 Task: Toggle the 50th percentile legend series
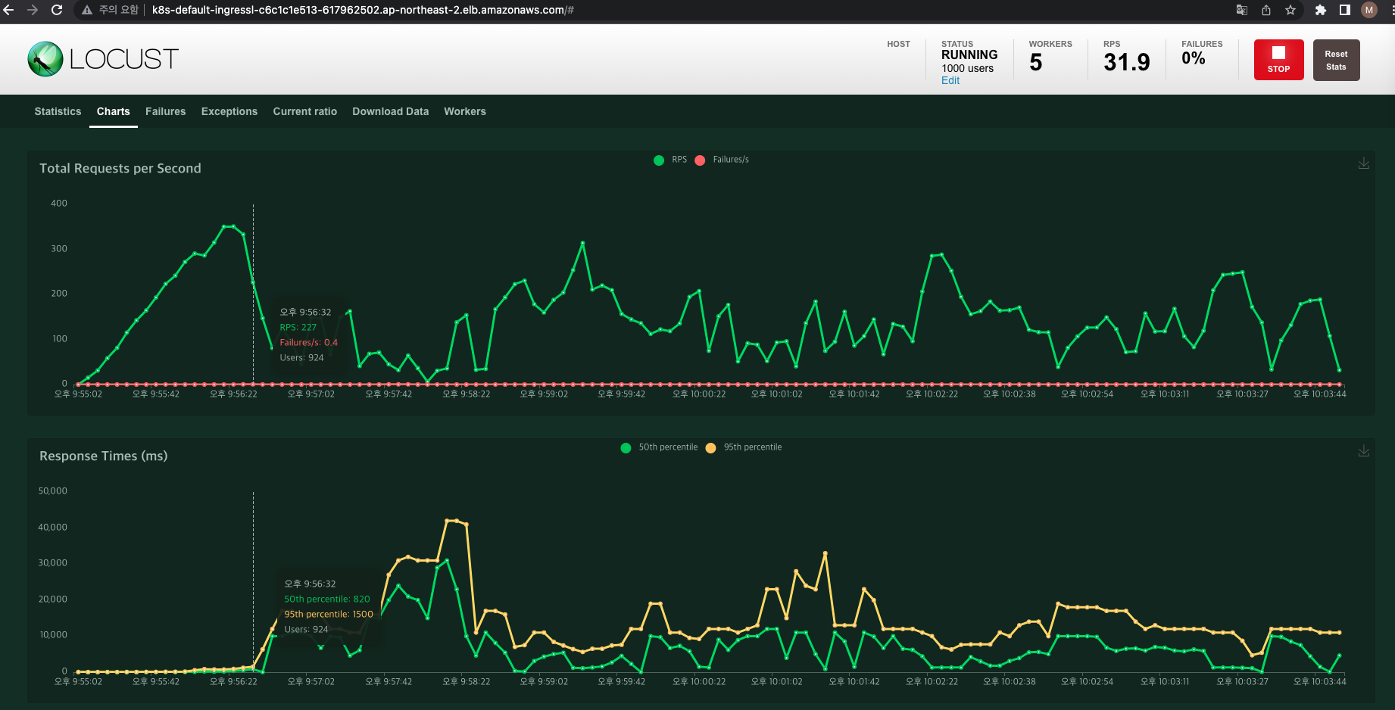[659, 447]
